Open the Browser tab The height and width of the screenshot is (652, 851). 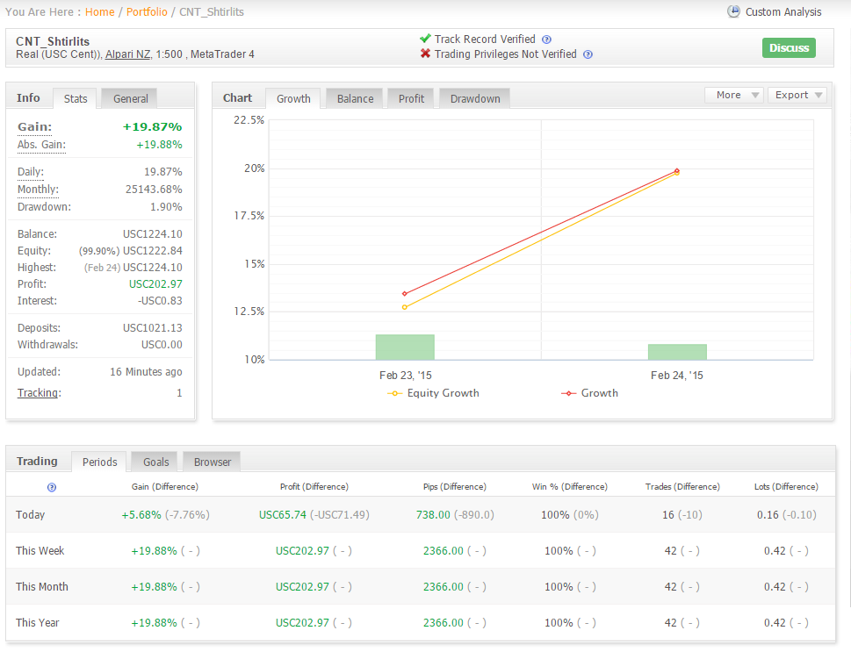coord(213,462)
